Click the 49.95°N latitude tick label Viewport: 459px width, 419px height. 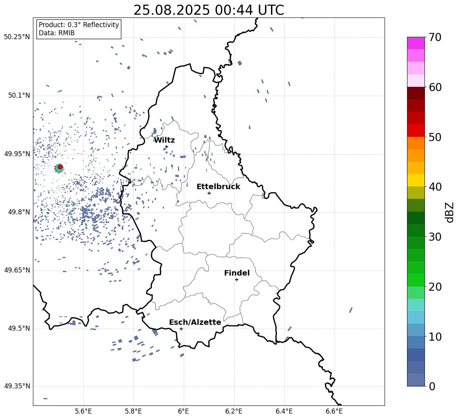point(17,153)
